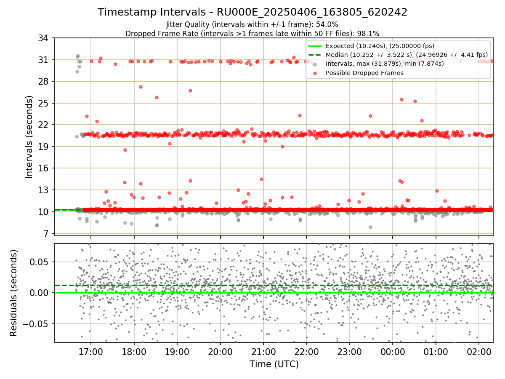Click the solid green line sample in legend
Viewport: 505px width, 379px height.
315,46
